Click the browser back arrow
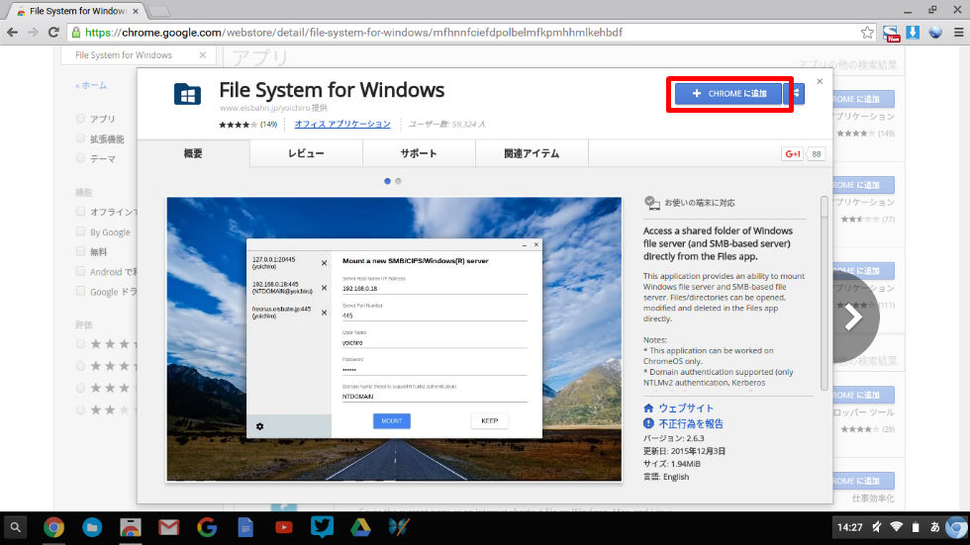 [12, 32]
